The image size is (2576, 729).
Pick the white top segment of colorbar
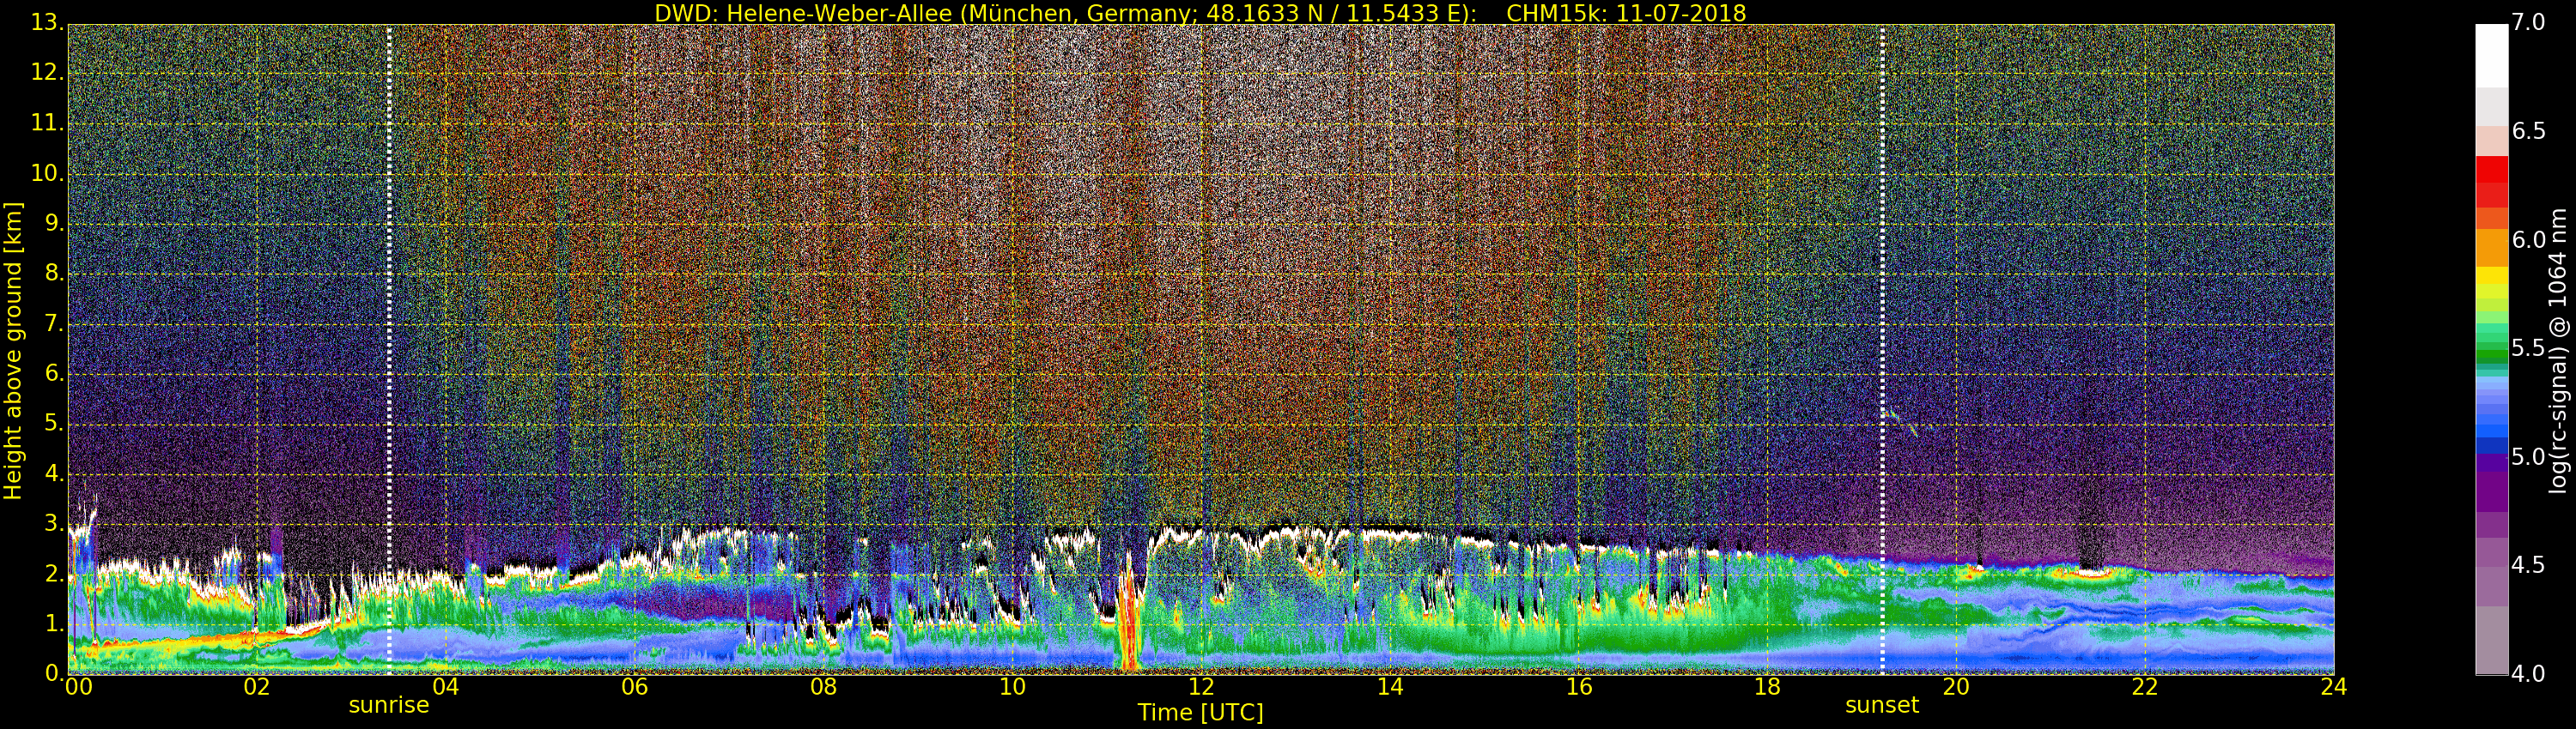point(2491,55)
